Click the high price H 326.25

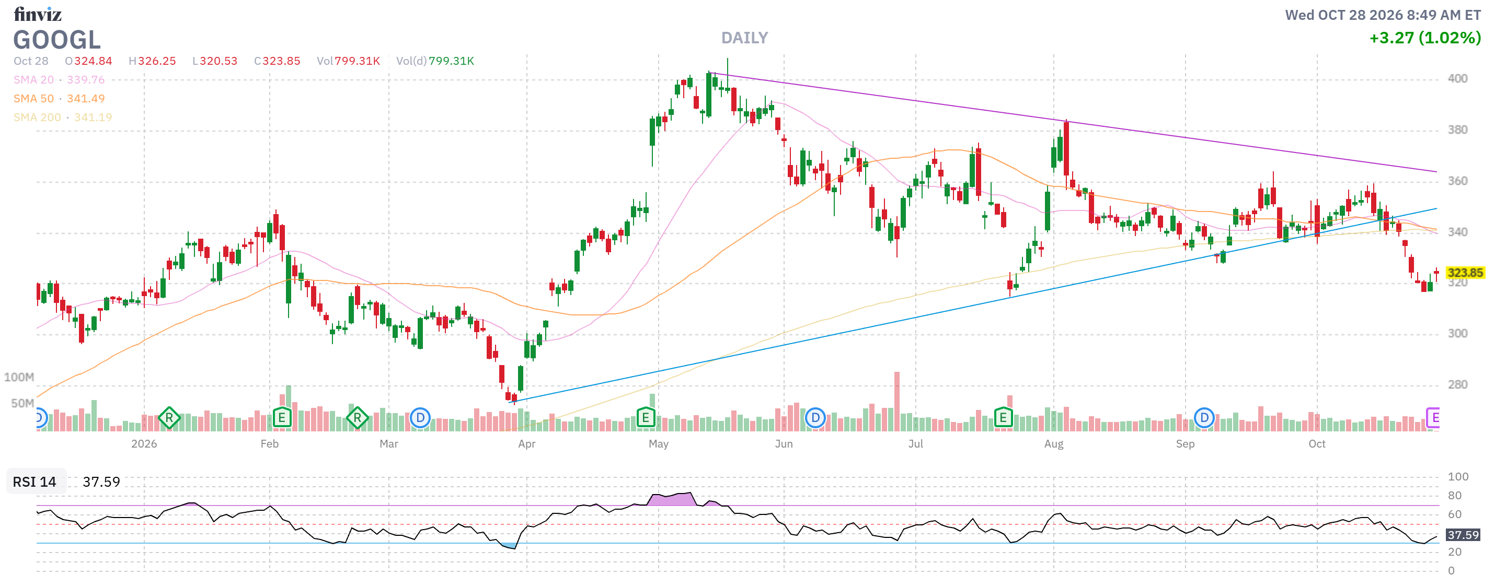pos(152,61)
